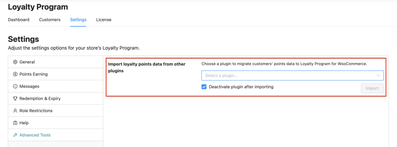Click the Role Restrictions person icon
Viewport: 397px width, 147px height.
15,111
